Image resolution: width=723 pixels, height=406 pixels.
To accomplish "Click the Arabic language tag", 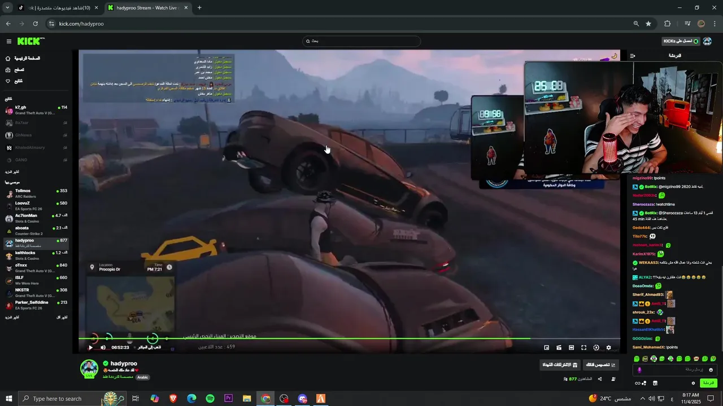I will [x=142, y=377].
